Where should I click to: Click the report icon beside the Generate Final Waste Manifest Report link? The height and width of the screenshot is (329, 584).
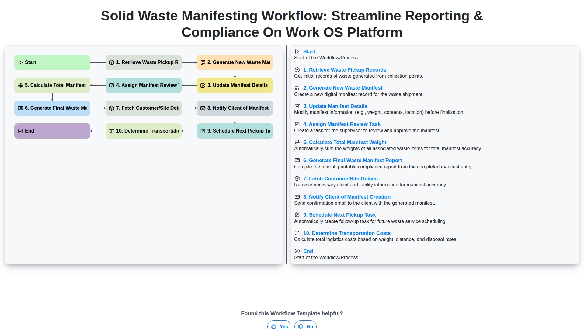pos(297,160)
